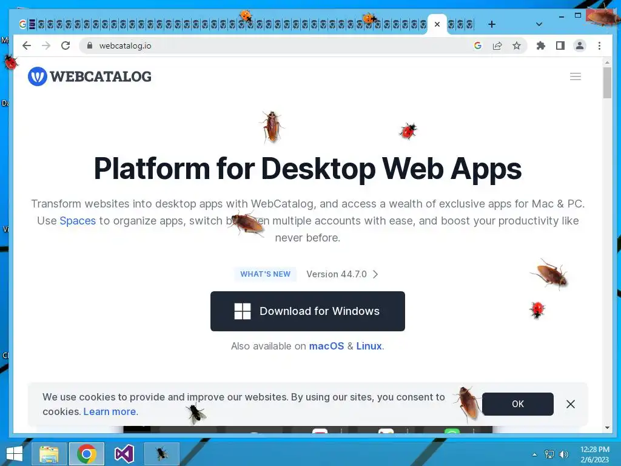The width and height of the screenshot is (621, 466).
Task: Click the Chrome taskbar icon
Action: pyautogui.click(x=87, y=454)
